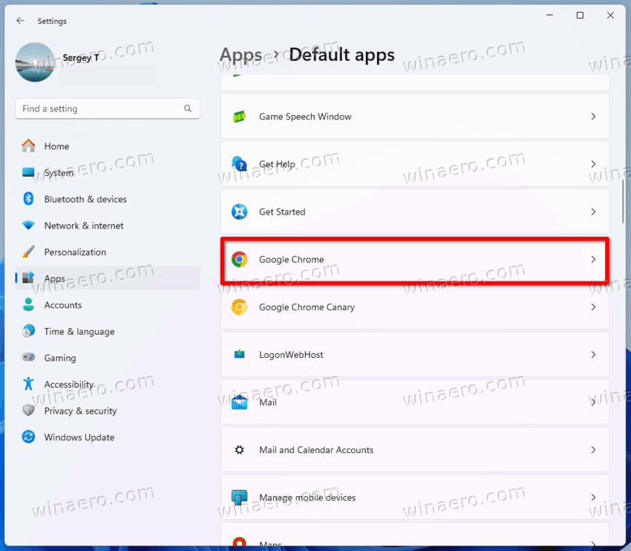Screen dimensions: 631x551
Task: Click the Game Speech Window label
Action: pyautogui.click(x=305, y=117)
